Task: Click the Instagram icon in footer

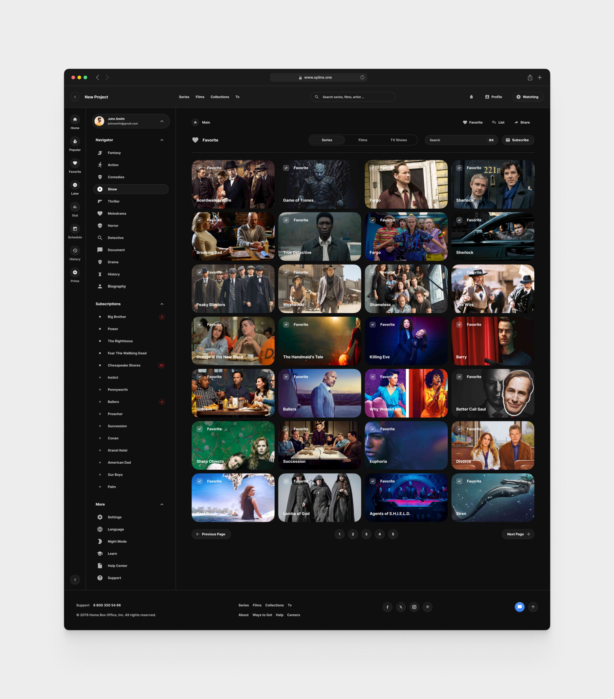Action: click(x=414, y=607)
